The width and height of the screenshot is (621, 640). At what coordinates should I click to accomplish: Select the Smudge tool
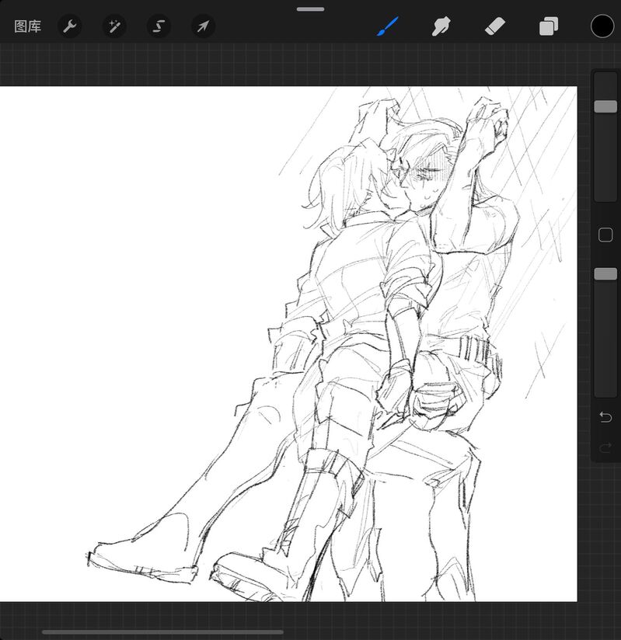(441, 26)
